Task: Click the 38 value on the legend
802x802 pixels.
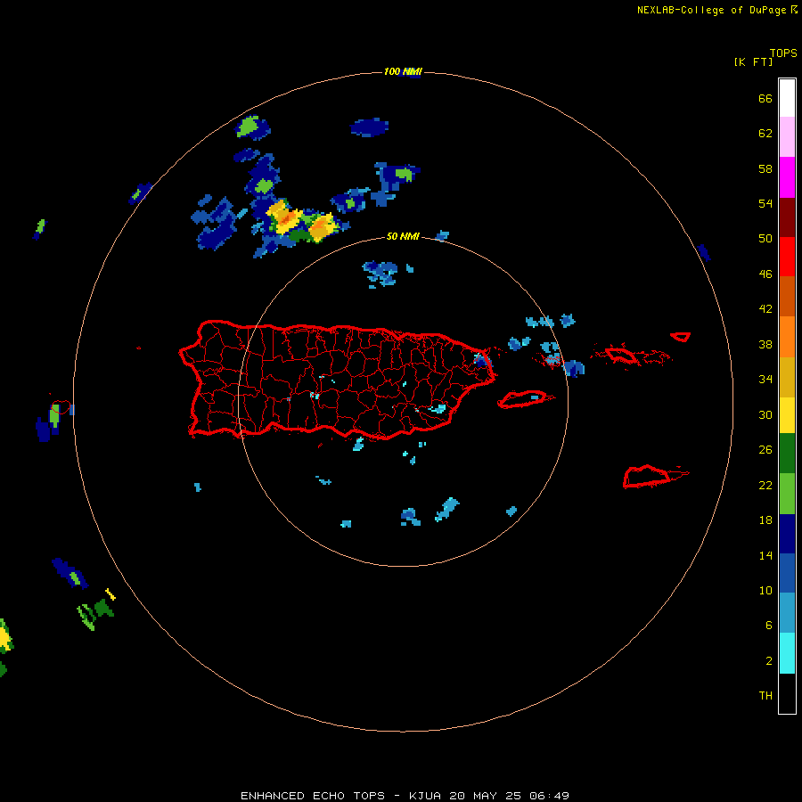Action: click(765, 344)
